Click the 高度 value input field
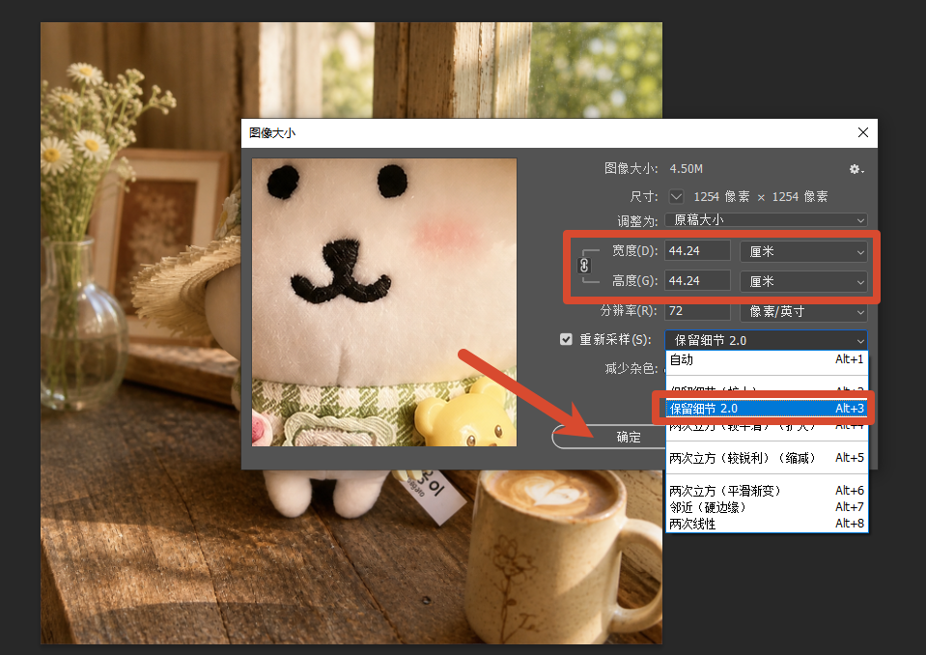 point(697,280)
